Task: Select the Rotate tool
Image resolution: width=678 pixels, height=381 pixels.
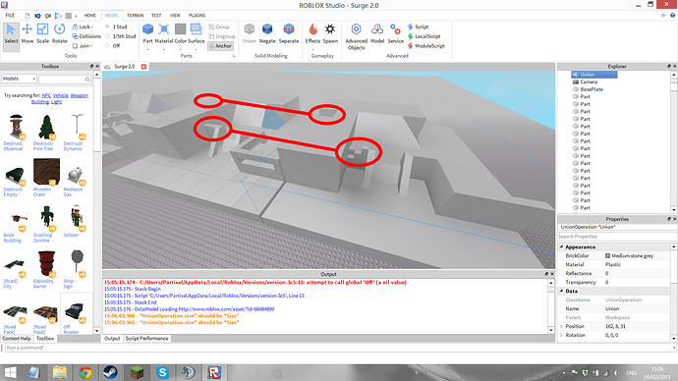Action: [x=59, y=33]
